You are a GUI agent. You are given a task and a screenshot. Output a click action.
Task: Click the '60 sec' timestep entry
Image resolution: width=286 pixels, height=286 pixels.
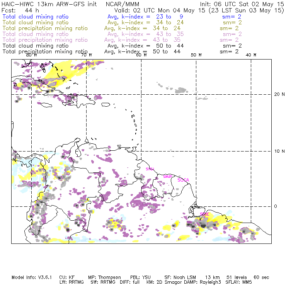coord(261,277)
